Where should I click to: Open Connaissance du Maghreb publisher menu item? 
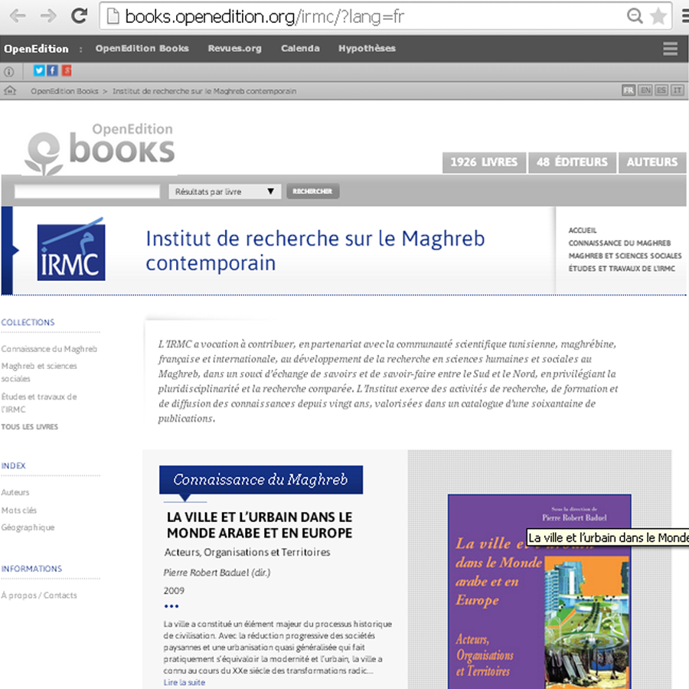(x=619, y=243)
